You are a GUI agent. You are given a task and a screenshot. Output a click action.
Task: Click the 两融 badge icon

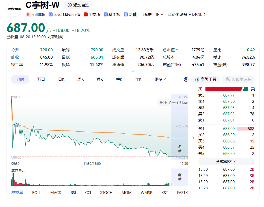click(x=125, y=14)
